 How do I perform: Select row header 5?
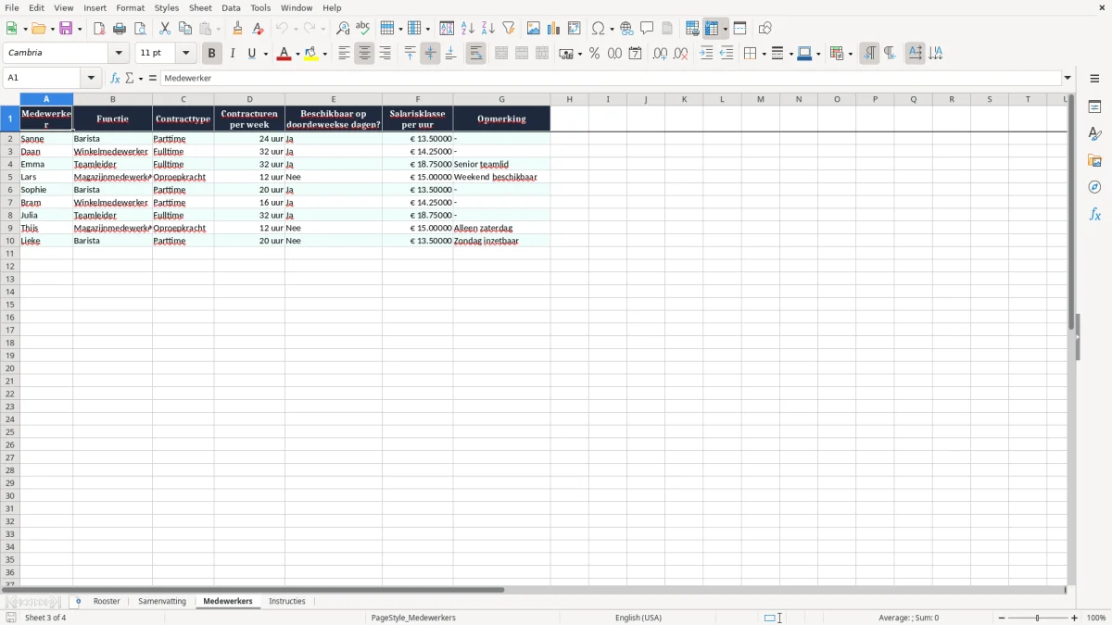[x=9, y=177]
